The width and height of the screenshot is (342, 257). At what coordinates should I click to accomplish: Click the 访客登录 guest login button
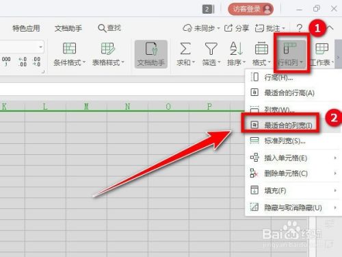click(250, 9)
